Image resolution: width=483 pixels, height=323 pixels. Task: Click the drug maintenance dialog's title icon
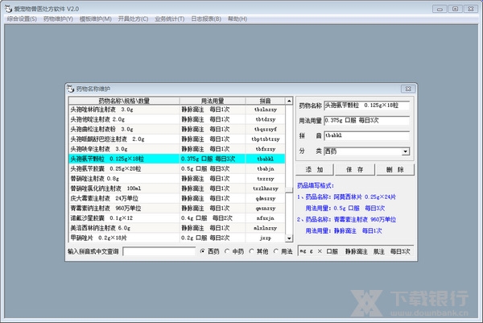(71, 89)
